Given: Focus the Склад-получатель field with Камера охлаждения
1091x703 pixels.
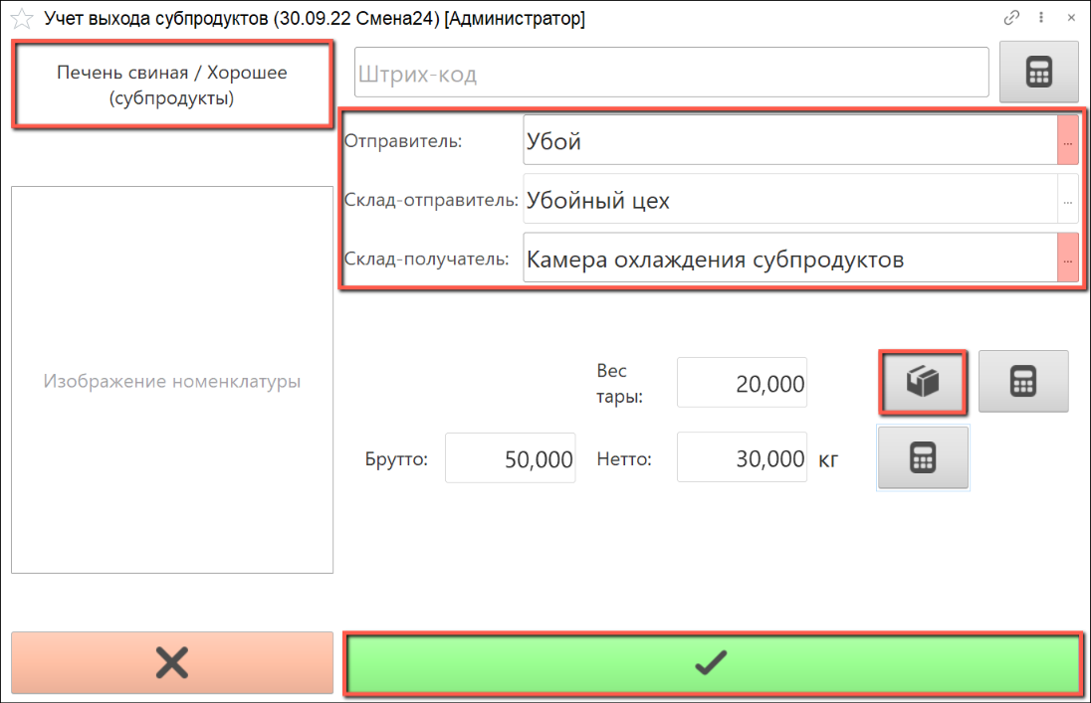Looking at the screenshot, I should click(788, 260).
